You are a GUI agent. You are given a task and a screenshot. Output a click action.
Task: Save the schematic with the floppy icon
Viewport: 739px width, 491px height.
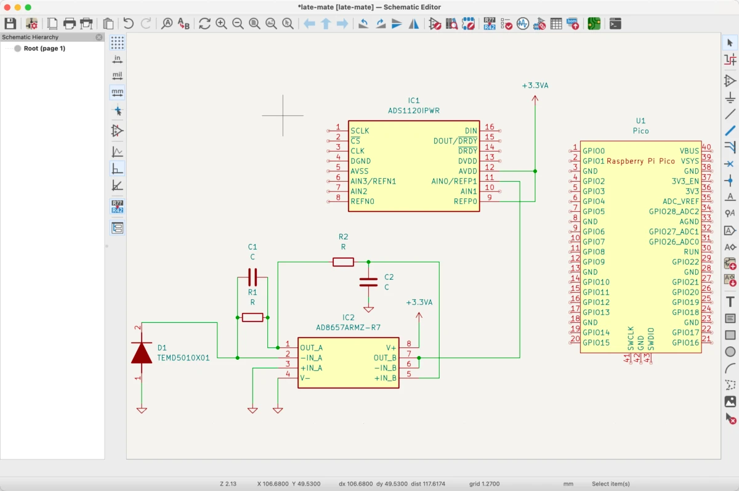coord(10,23)
